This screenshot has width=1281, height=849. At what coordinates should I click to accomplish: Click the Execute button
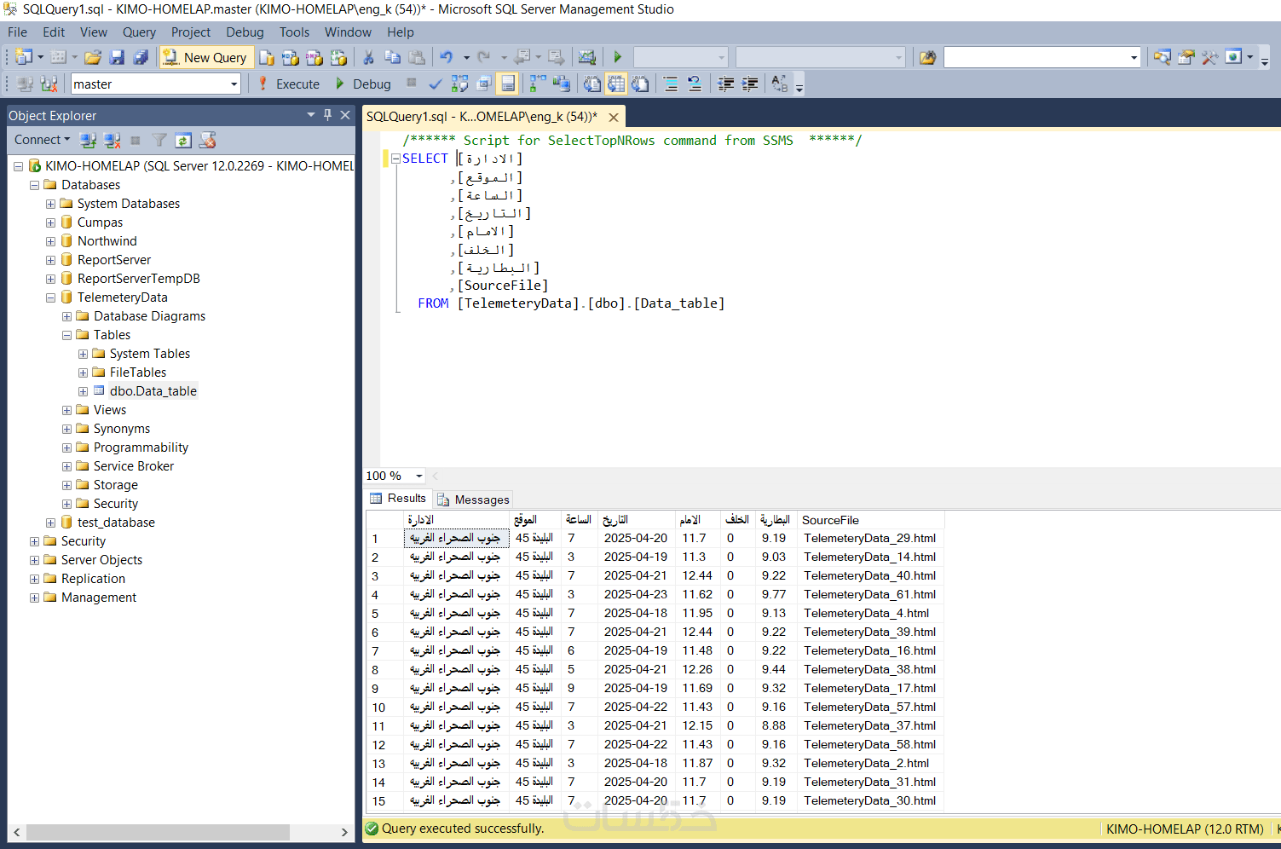coord(289,84)
